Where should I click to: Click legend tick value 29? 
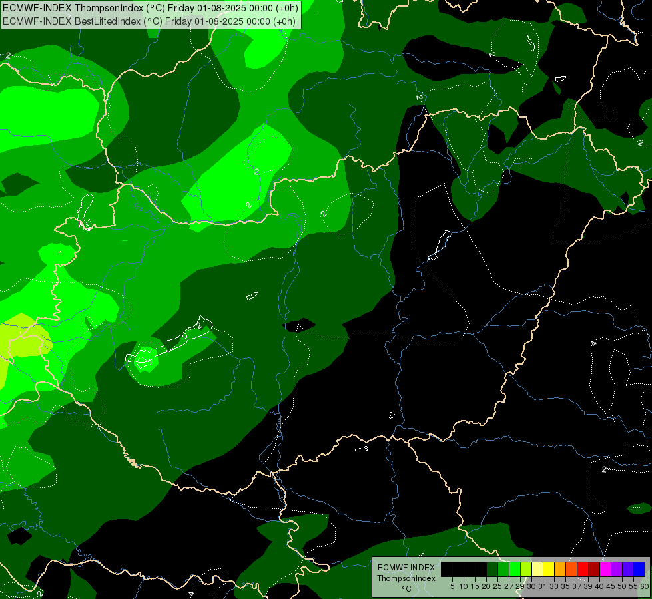pos(520,586)
